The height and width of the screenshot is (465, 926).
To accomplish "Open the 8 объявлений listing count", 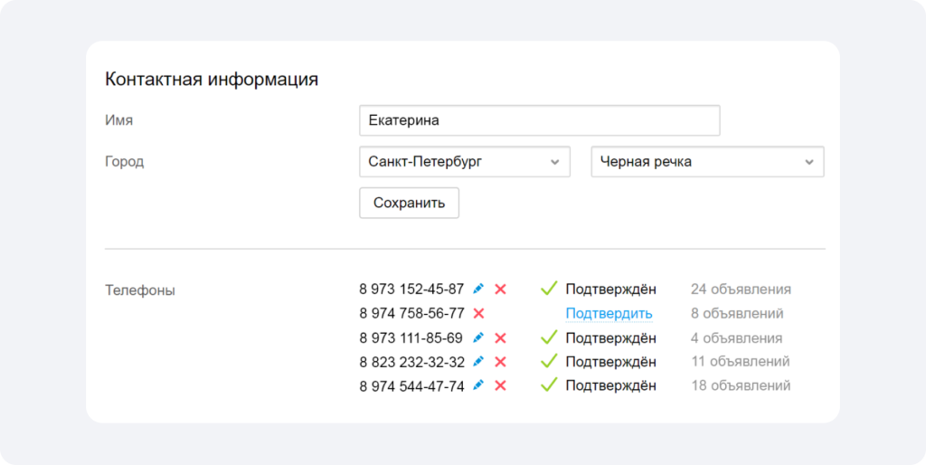I will (738, 314).
